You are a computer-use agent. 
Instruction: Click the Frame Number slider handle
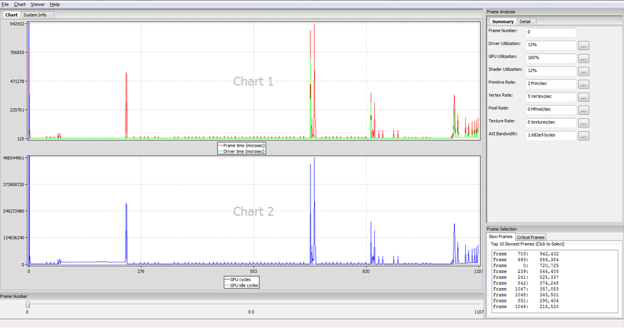point(27,304)
